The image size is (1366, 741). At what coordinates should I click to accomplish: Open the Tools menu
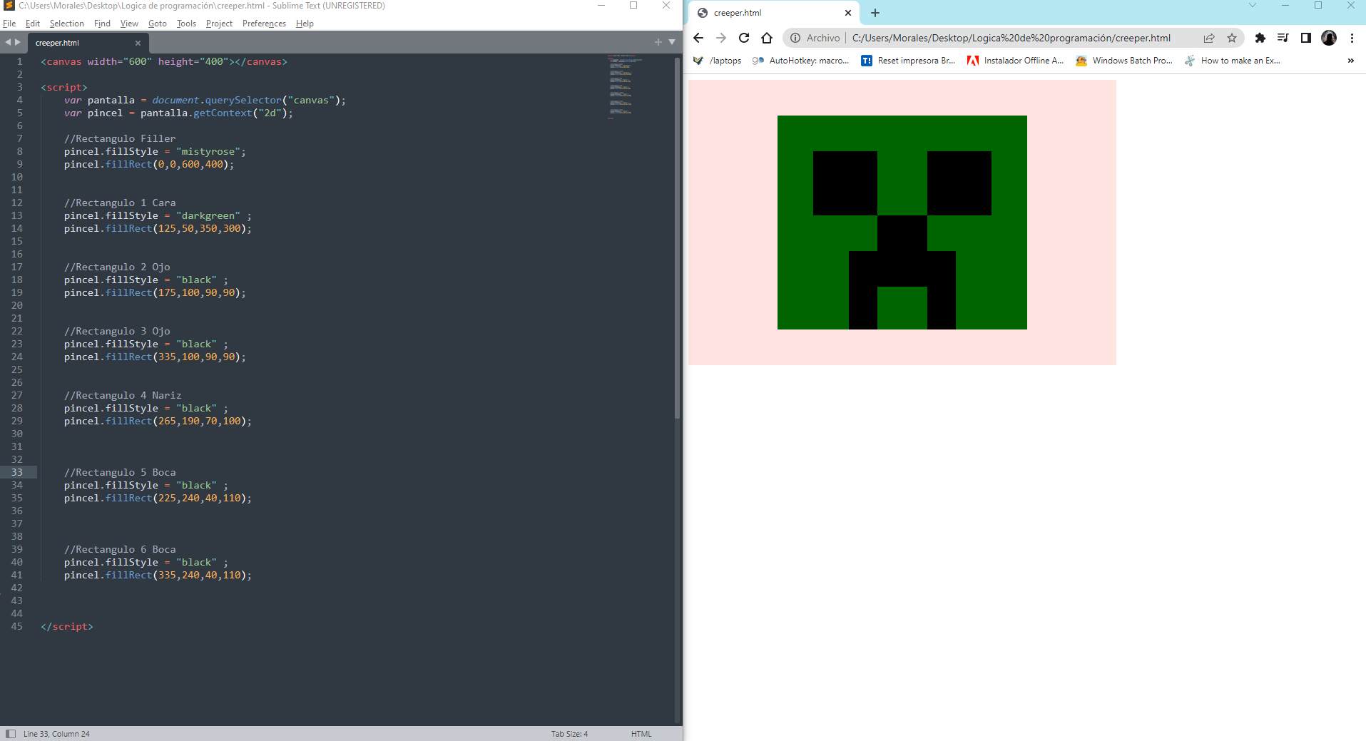tap(186, 24)
